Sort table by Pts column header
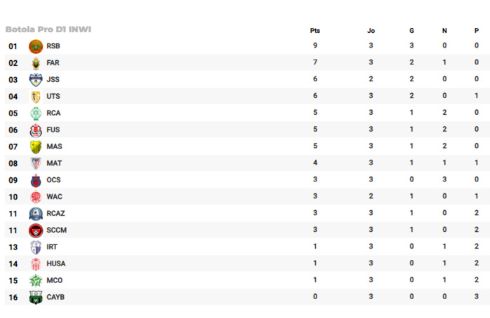The height and width of the screenshot is (318, 490). click(315, 31)
